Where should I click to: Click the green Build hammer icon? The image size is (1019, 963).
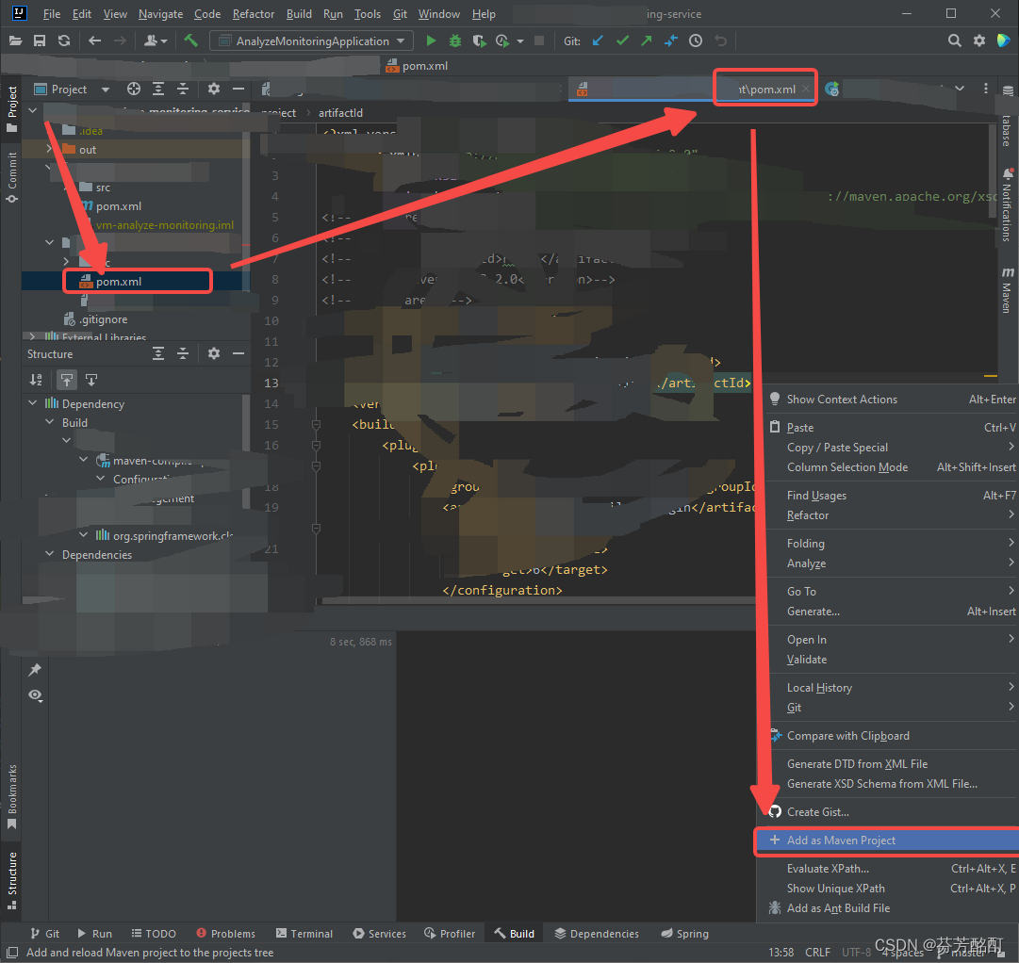point(190,41)
